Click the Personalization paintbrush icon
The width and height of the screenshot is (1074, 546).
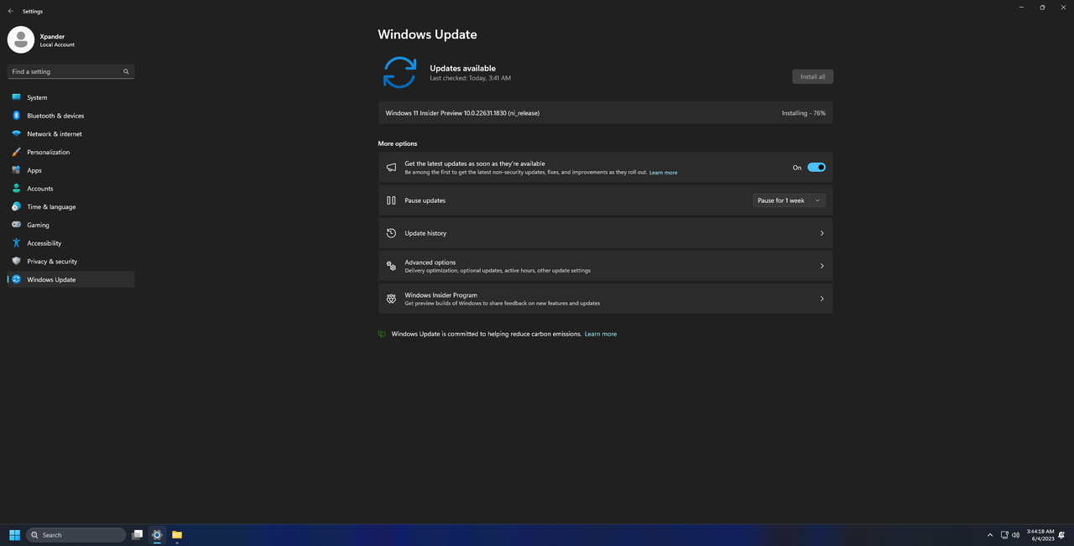[16, 152]
